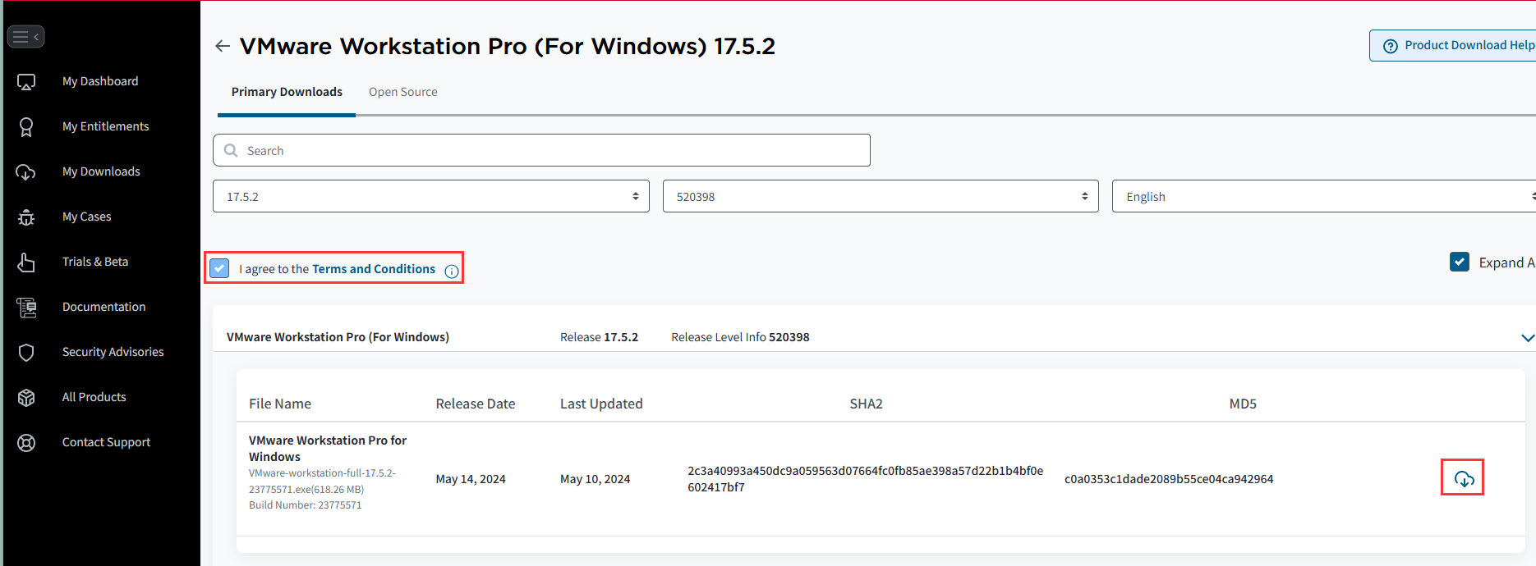Image resolution: width=1536 pixels, height=566 pixels.
Task: Click the VMware-workstation-full-17.5.2 exe filename
Action: pos(322,482)
